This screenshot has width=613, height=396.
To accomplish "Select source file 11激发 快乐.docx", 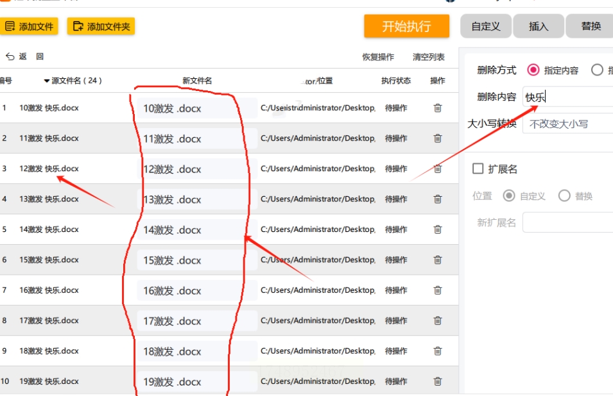I will click(x=49, y=138).
